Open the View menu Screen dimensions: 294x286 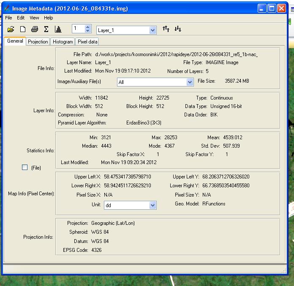coord(34,18)
